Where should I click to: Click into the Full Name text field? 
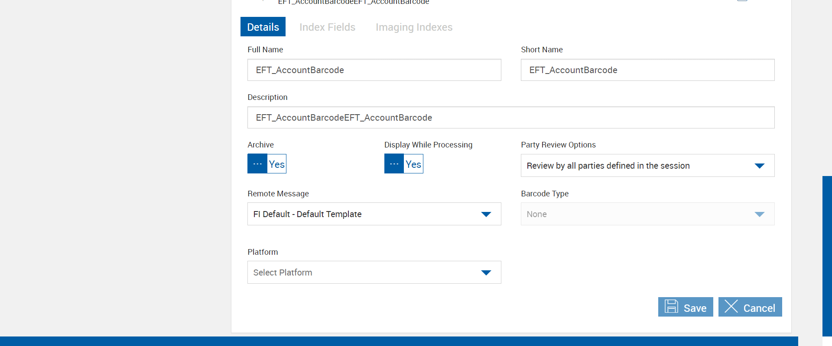(x=374, y=70)
